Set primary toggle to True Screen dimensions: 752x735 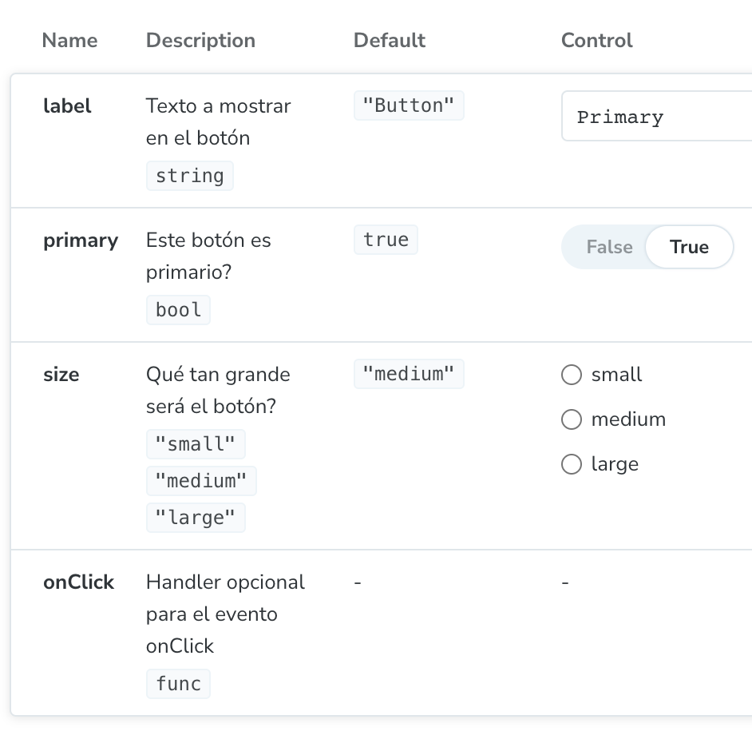[689, 247]
